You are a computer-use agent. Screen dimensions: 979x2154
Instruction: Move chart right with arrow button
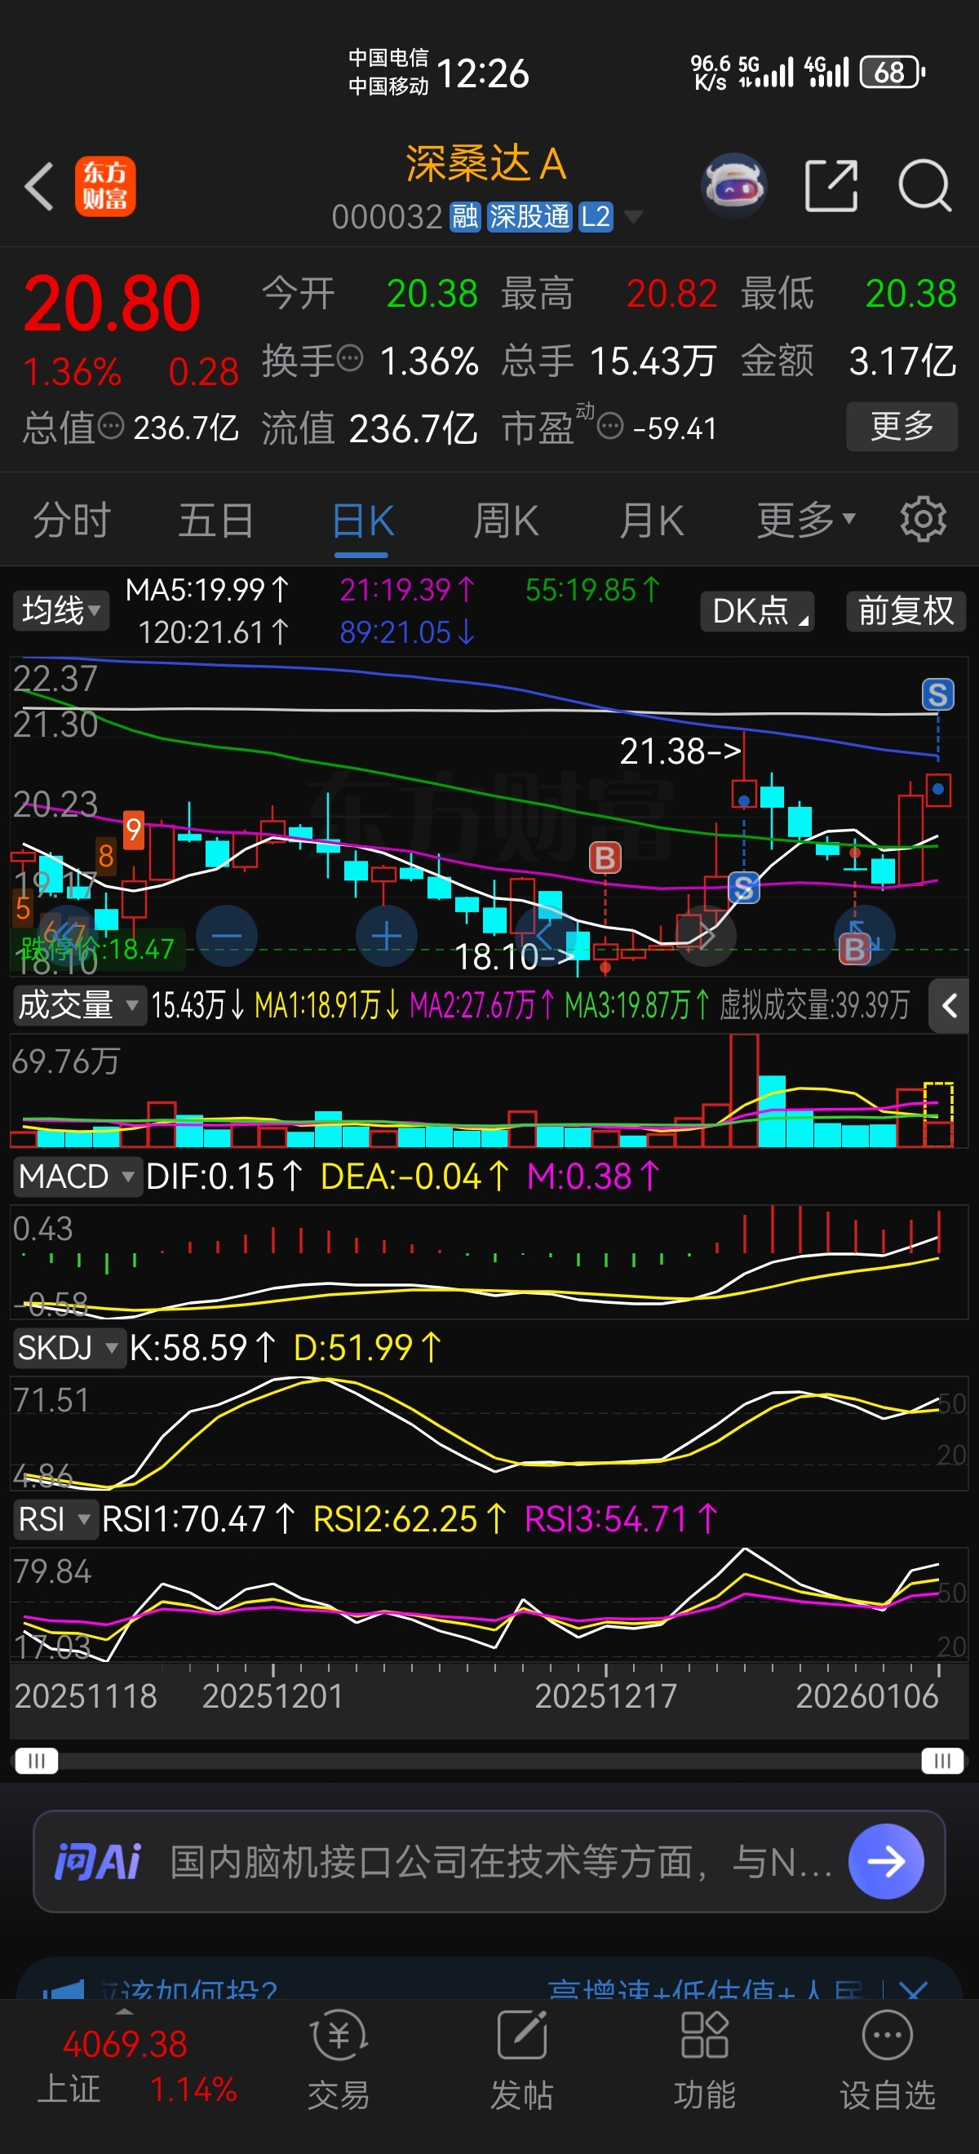tap(706, 937)
